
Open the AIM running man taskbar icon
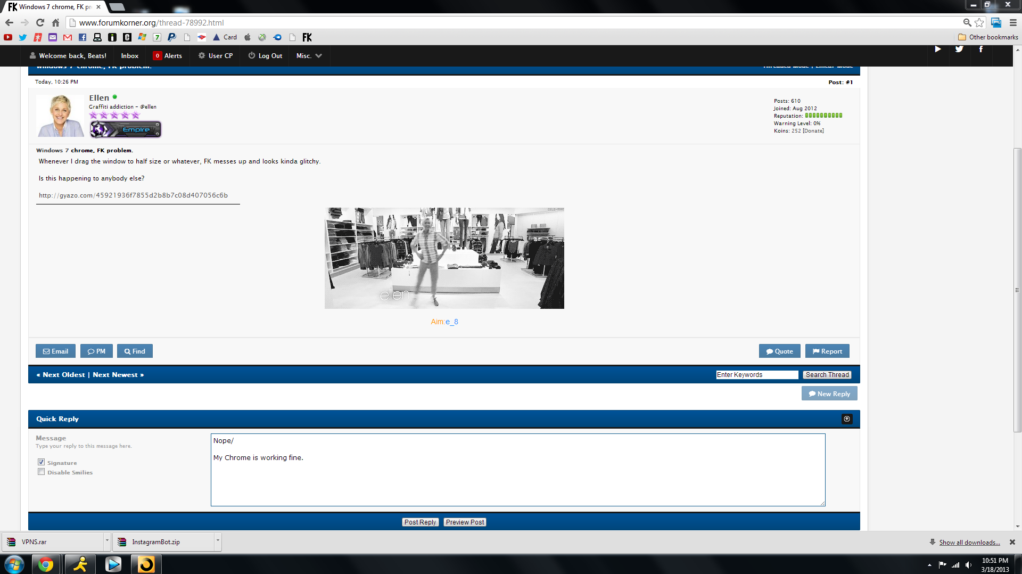pos(80,564)
